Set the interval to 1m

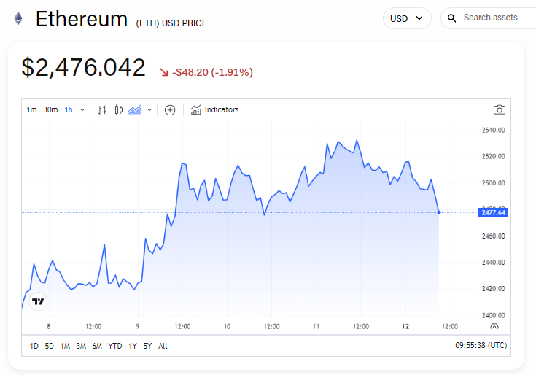pos(31,110)
